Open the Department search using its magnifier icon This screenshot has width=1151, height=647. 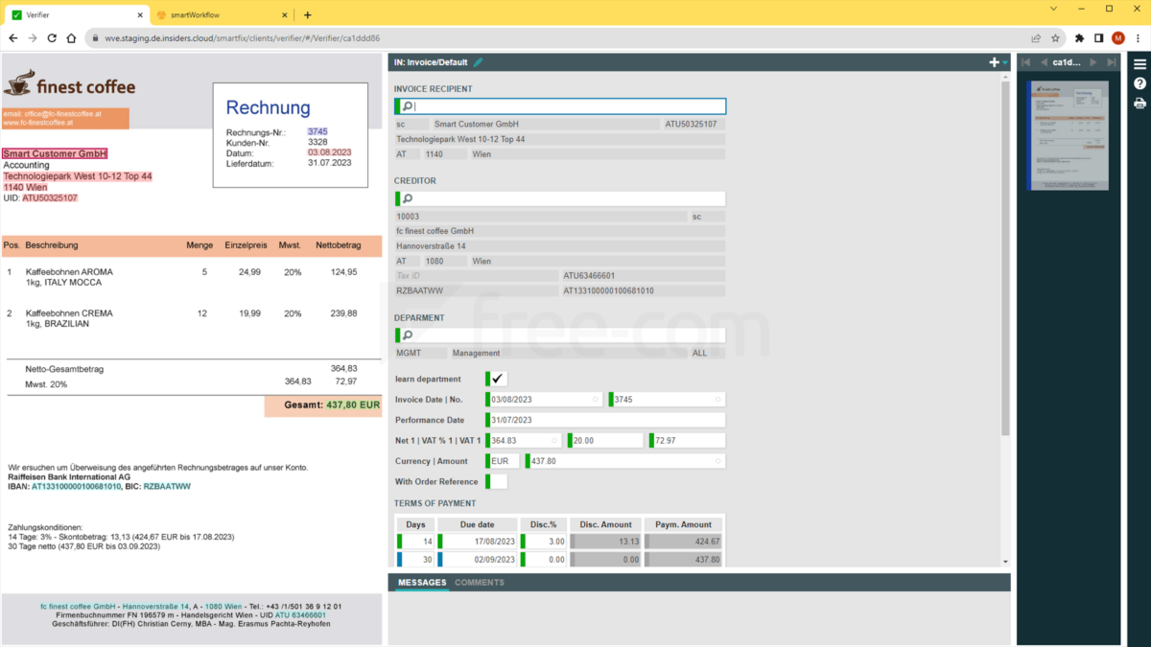pos(408,335)
